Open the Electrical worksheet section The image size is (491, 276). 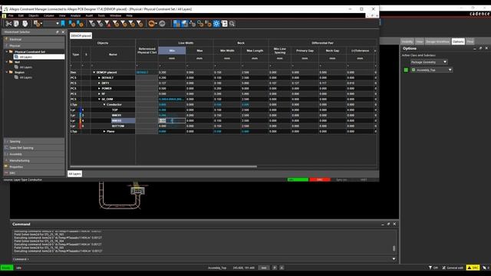tap(34, 39)
